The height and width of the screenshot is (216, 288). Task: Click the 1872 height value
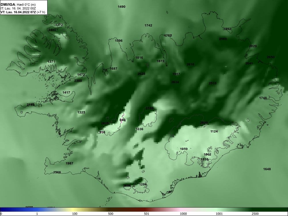click(x=160, y=61)
